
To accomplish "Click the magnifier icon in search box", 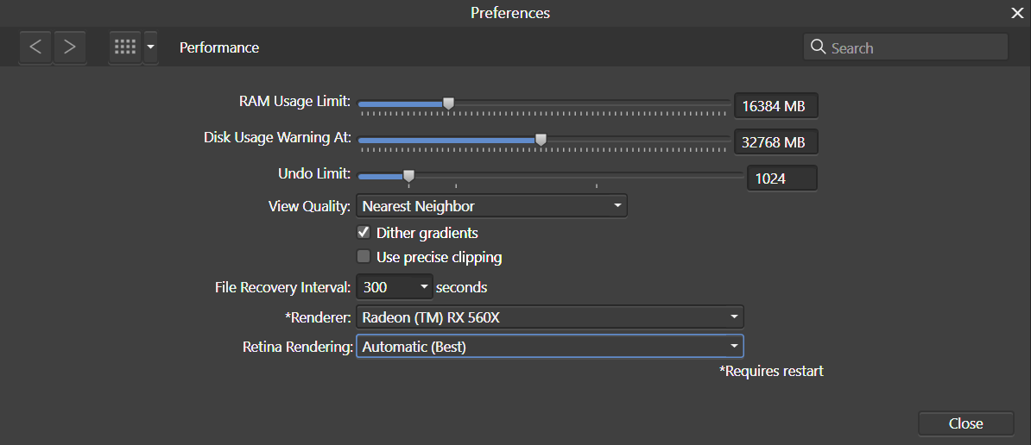I will (818, 47).
